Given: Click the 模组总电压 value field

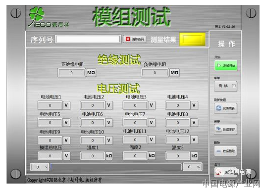Looking at the screenshot, I should click(50, 156).
